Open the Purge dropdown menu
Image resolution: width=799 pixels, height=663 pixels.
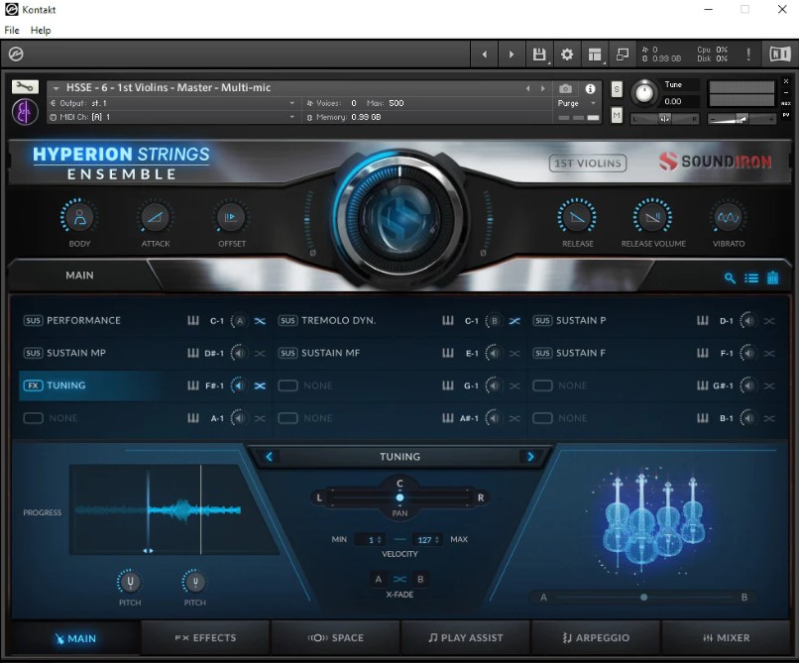[577, 103]
